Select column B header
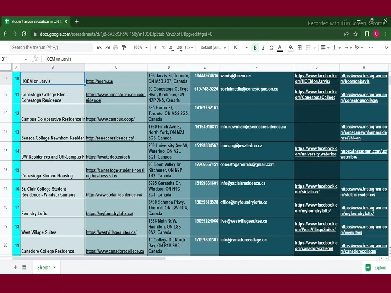Viewport: 391px width, 293px height. point(53,67)
